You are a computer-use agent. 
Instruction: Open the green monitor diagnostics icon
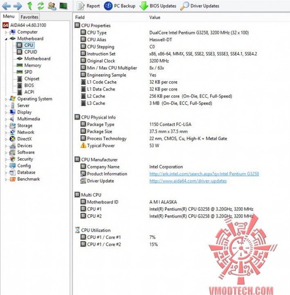tap(63, 6)
